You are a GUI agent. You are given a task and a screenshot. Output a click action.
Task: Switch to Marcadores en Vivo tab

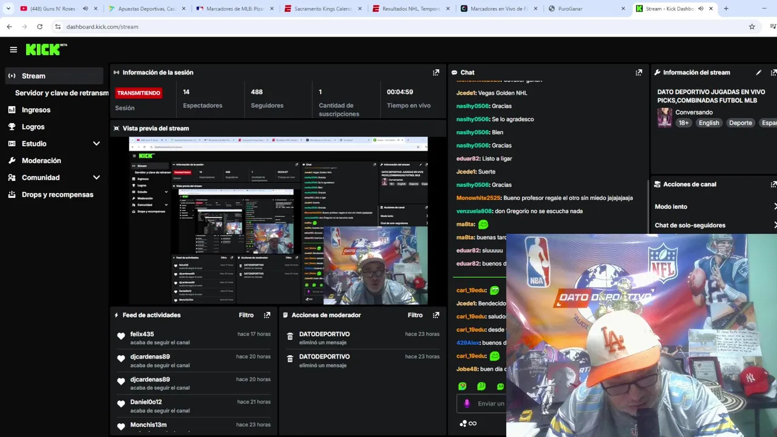pos(498,8)
